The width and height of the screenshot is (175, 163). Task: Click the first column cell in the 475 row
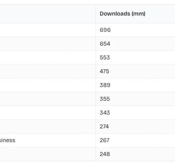pos(48,71)
